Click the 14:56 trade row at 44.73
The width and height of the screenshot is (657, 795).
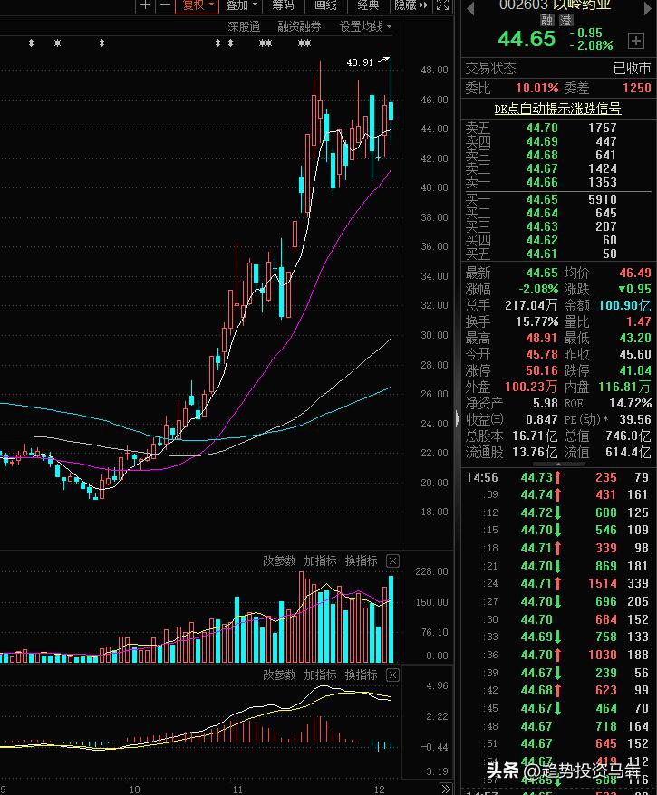click(x=557, y=477)
